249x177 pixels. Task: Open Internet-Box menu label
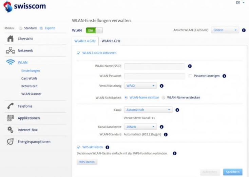pos(27,130)
